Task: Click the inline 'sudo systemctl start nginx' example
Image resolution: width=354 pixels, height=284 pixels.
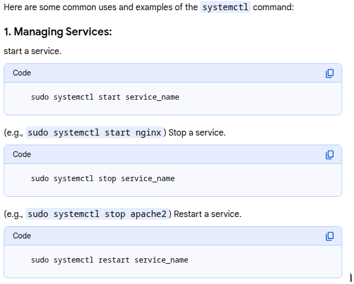Action: [x=94, y=132]
